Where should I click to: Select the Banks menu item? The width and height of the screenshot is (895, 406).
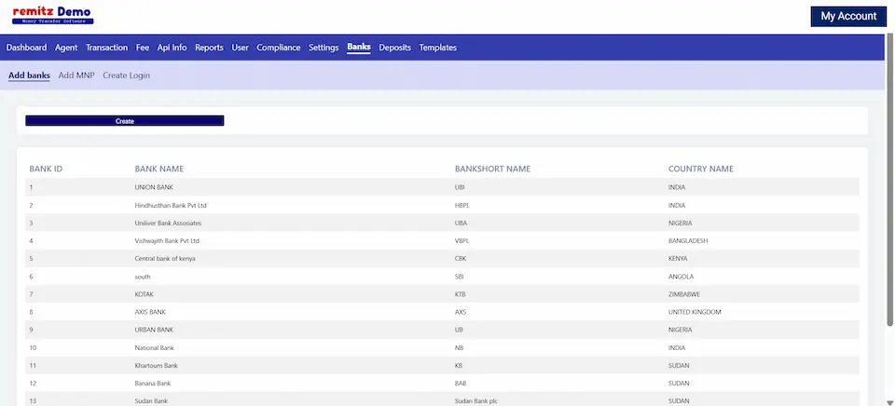pyautogui.click(x=359, y=47)
